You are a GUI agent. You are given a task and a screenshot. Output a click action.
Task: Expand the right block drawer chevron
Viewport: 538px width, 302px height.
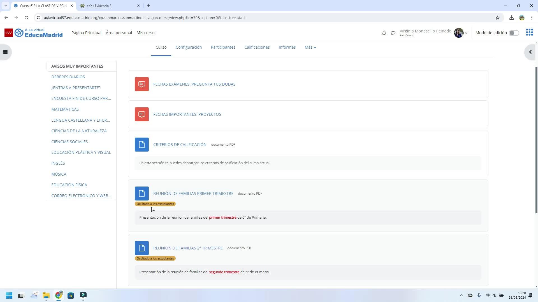coord(530,52)
